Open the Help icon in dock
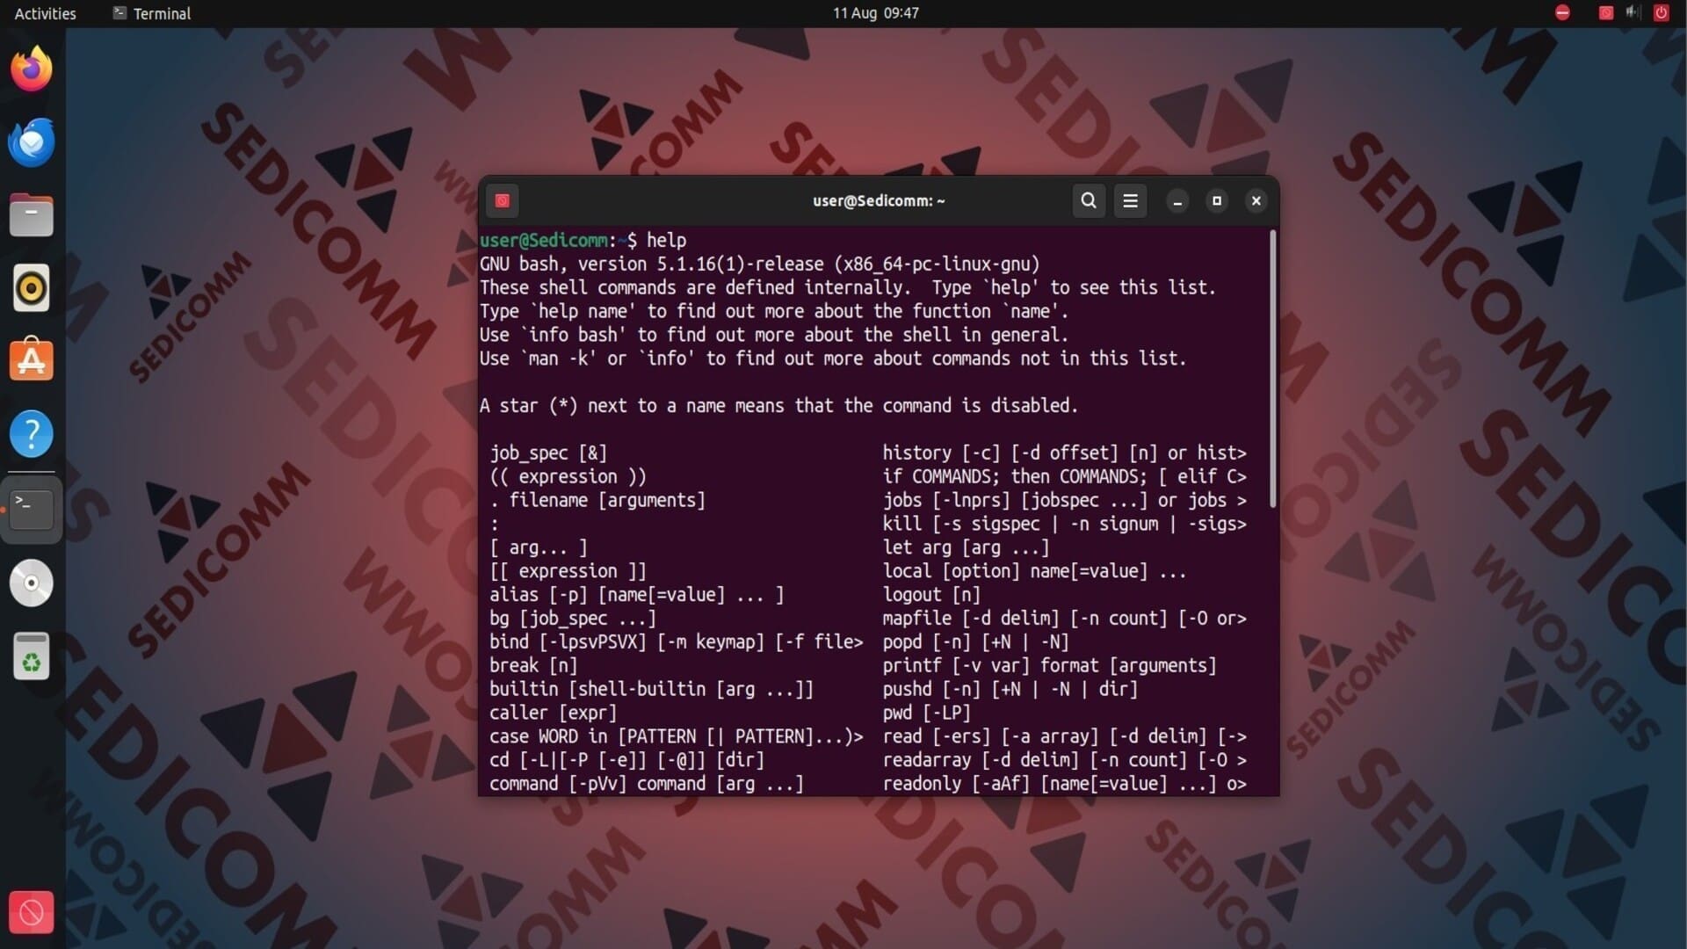 pos(32,434)
